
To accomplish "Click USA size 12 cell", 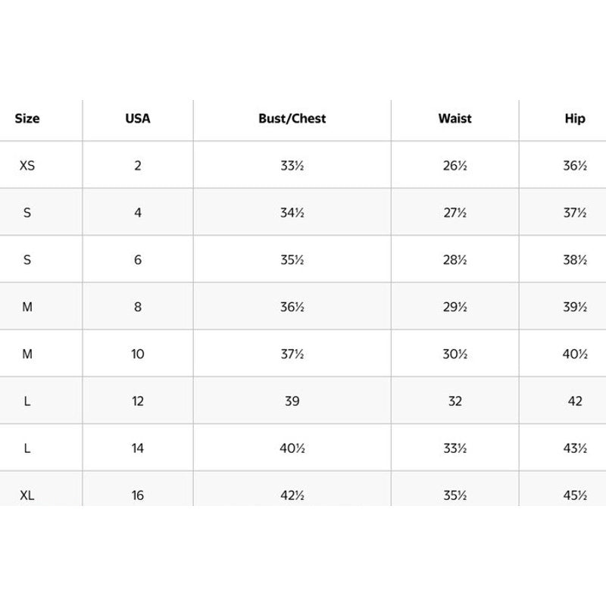I will tap(138, 401).
